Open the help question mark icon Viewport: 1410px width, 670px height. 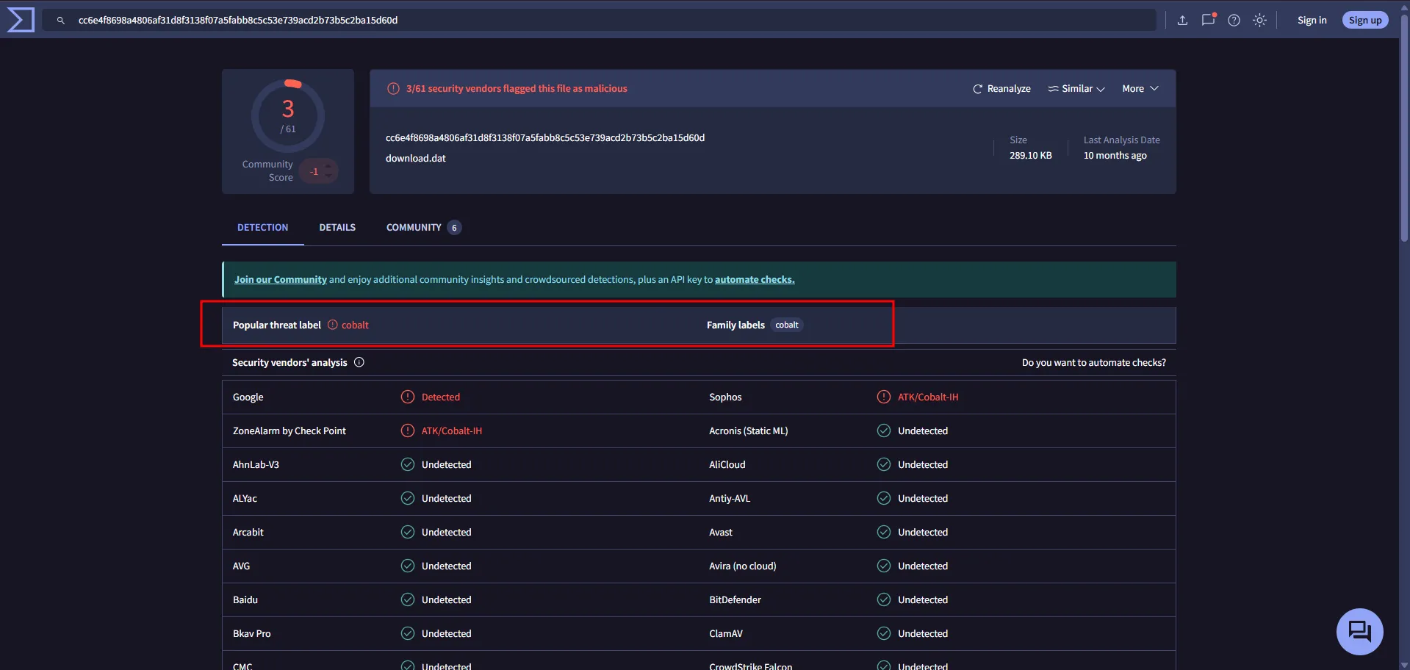1234,21
